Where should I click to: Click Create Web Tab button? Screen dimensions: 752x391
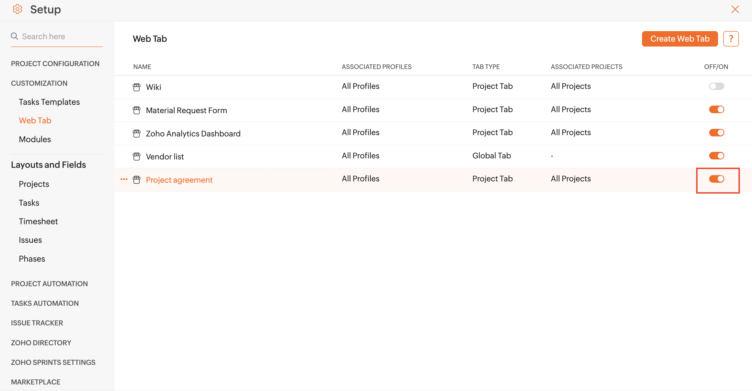click(680, 39)
